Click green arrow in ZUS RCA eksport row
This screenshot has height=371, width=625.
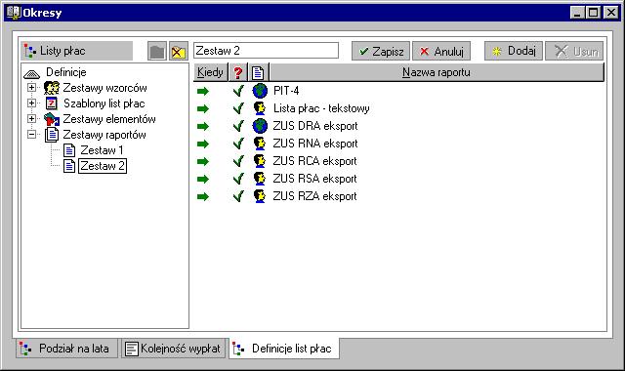203,161
